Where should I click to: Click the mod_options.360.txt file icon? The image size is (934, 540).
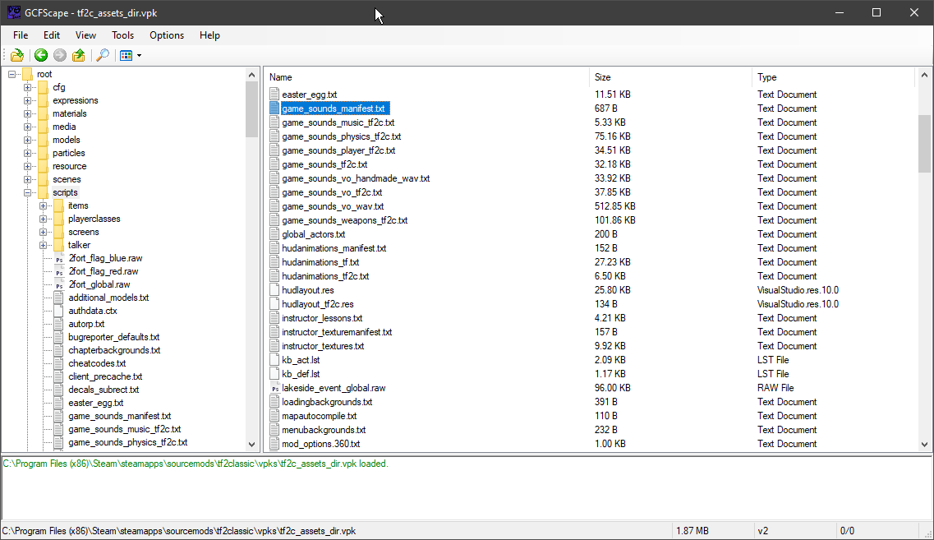click(274, 444)
